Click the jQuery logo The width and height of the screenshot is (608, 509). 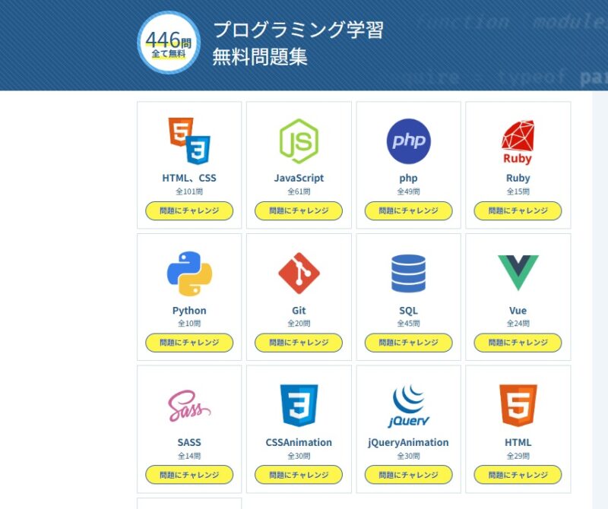[408, 406]
